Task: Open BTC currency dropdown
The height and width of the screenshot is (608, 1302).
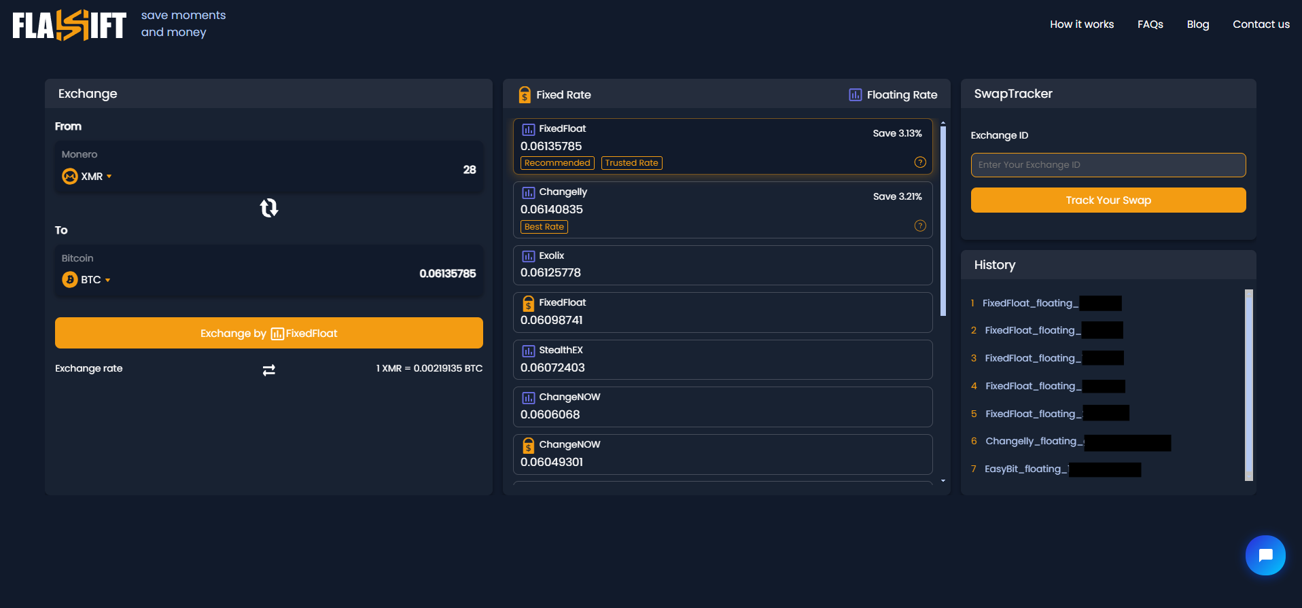Action: [x=86, y=280]
